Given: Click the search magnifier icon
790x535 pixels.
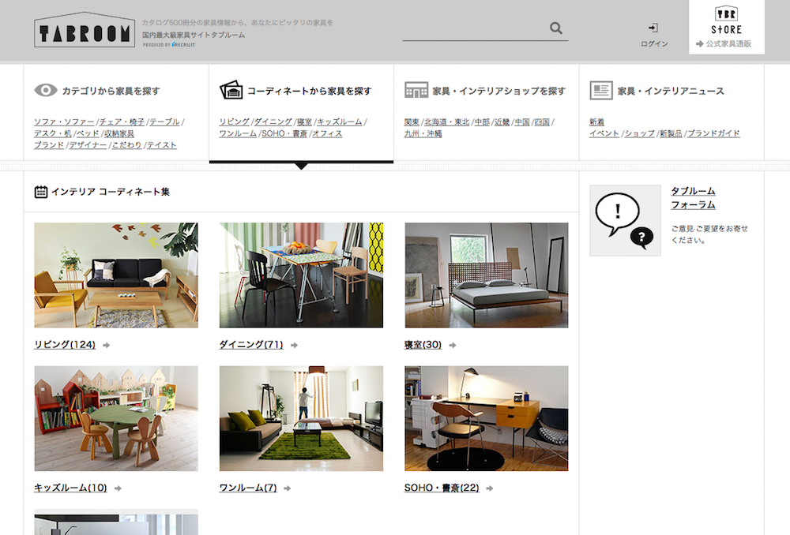Looking at the screenshot, I should click(x=555, y=28).
